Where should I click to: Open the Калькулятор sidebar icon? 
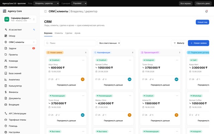(x=6, y=86)
